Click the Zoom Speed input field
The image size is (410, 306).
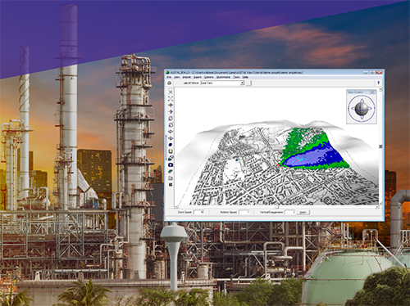click(x=198, y=212)
